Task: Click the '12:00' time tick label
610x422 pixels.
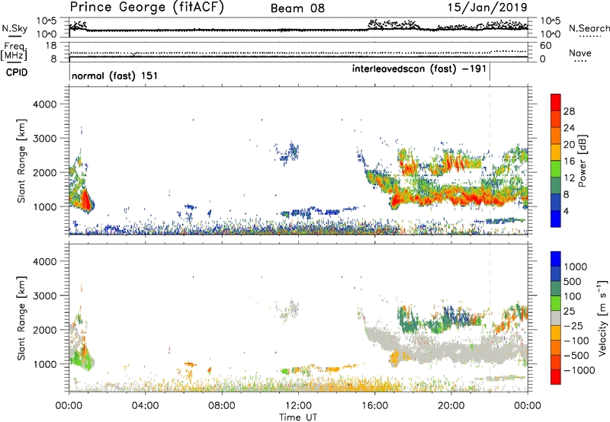Action: click(x=298, y=406)
